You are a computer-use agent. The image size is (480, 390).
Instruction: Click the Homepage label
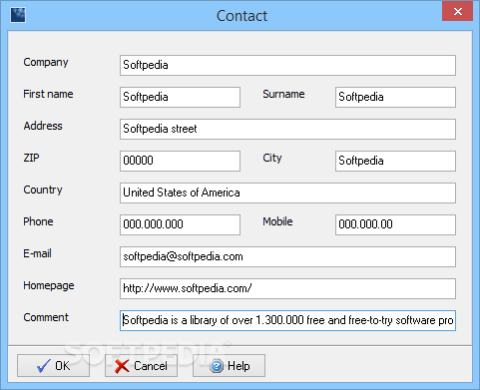tap(49, 286)
